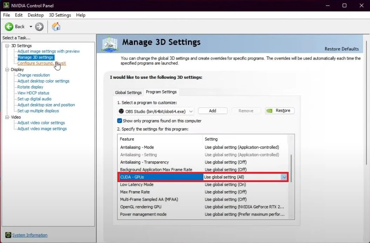Open the System Information link
The width and height of the screenshot is (370, 243).
coord(30,235)
